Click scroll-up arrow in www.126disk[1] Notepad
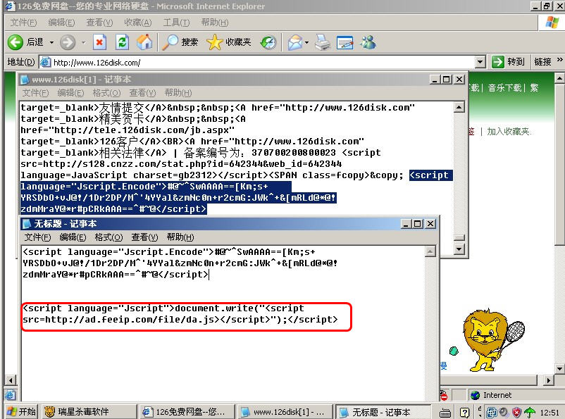Image resolution: width=565 pixels, height=419 pixels. point(459,107)
